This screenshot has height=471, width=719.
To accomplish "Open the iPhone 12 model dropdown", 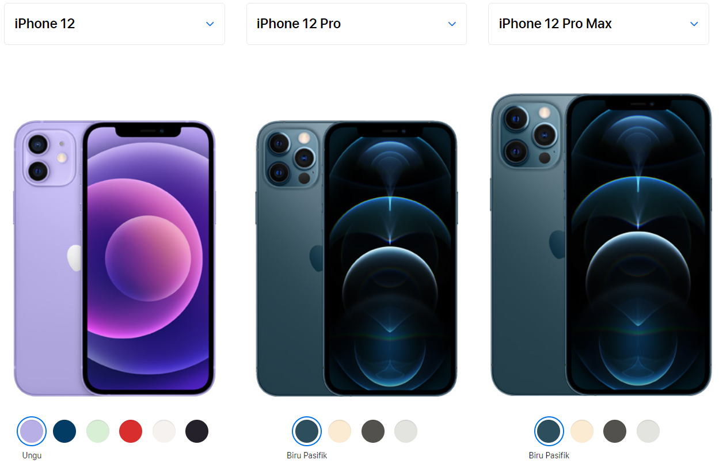I will click(115, 24).
